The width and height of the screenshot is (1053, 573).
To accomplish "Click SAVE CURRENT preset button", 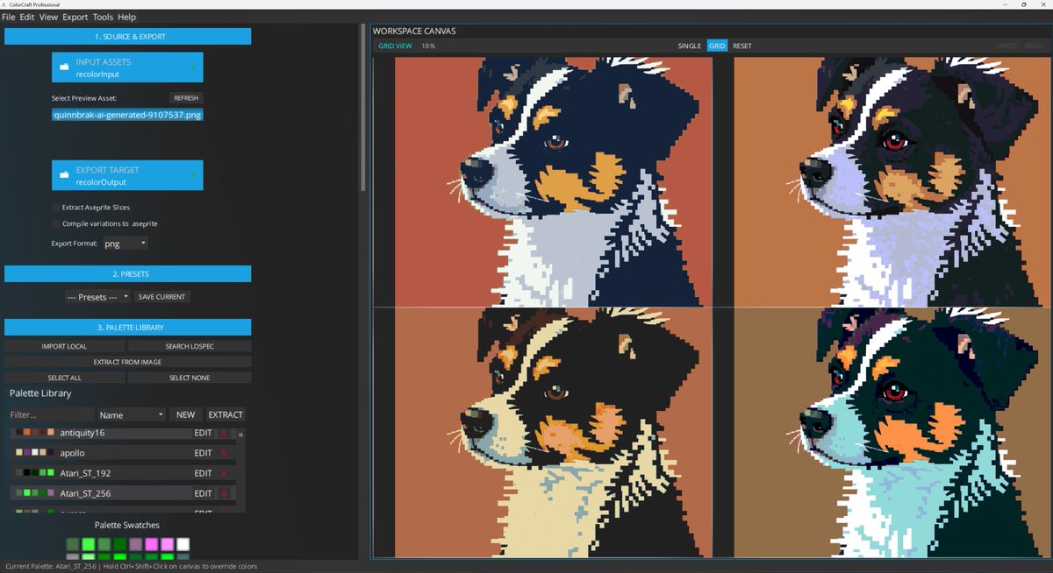I will pyautogui.click(x=162, y=297).
